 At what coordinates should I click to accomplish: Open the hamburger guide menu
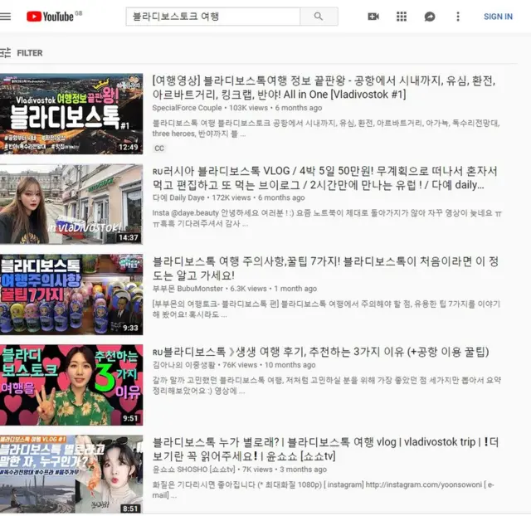(x=6, y=17)
